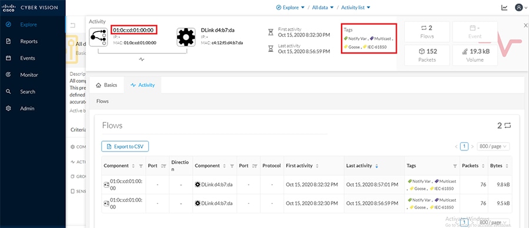Click the DLink d4:b7:da gear component icon

(x=186, y=37)
